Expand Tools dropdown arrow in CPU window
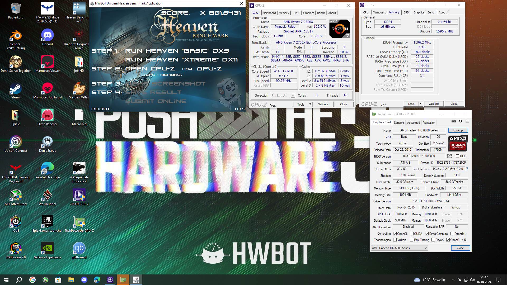 point(310,104)
